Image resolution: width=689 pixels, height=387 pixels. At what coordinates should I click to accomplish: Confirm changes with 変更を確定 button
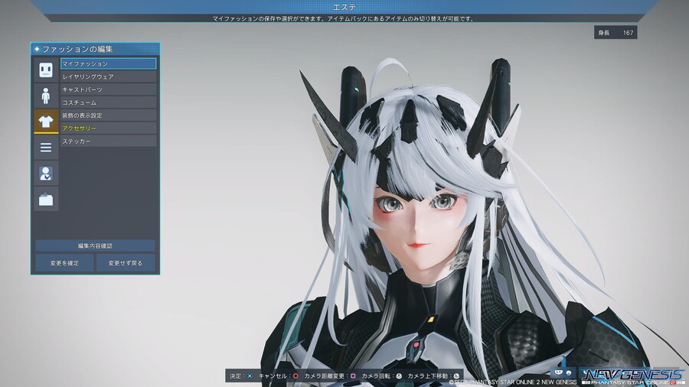(64, 263)
